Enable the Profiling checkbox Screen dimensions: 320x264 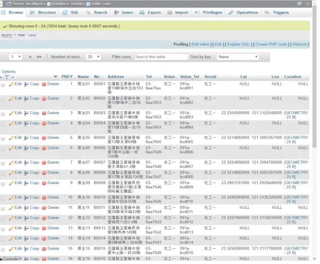[x=170, y=45]
